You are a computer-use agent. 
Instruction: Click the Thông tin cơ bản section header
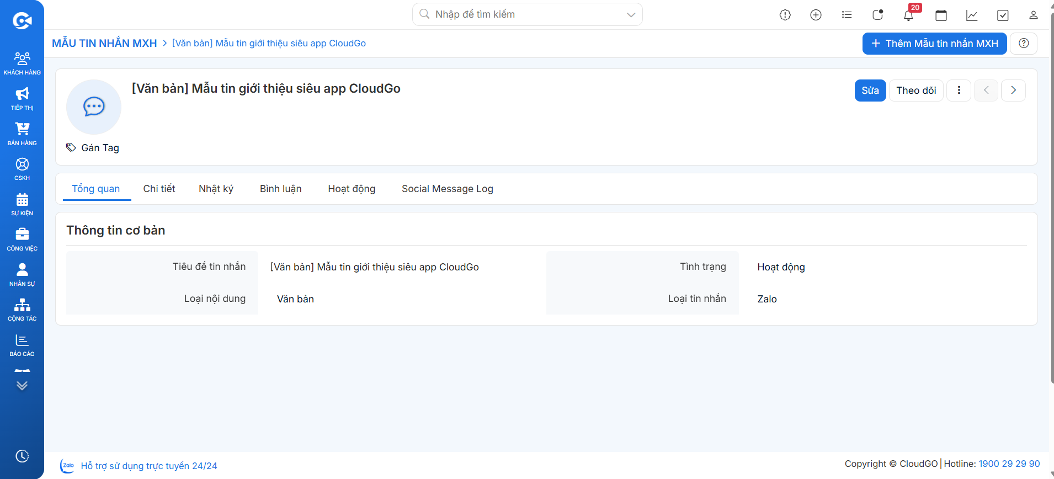[116, 230]
